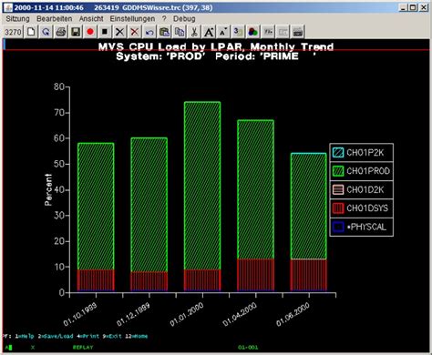Click the clipboard paste icon
Image resolution: width=432 pixels, height=355 pixels.
[164, 32]
